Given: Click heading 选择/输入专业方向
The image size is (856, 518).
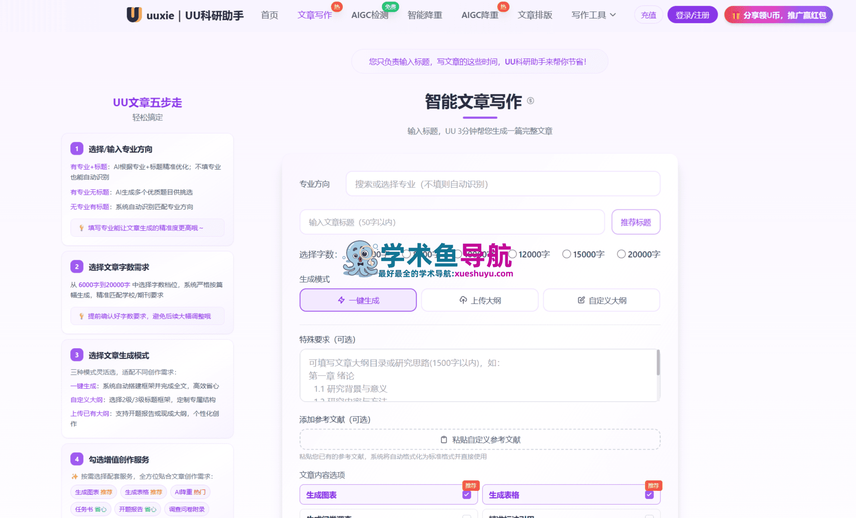Looking at the screenshot, I should pos(120,149).
